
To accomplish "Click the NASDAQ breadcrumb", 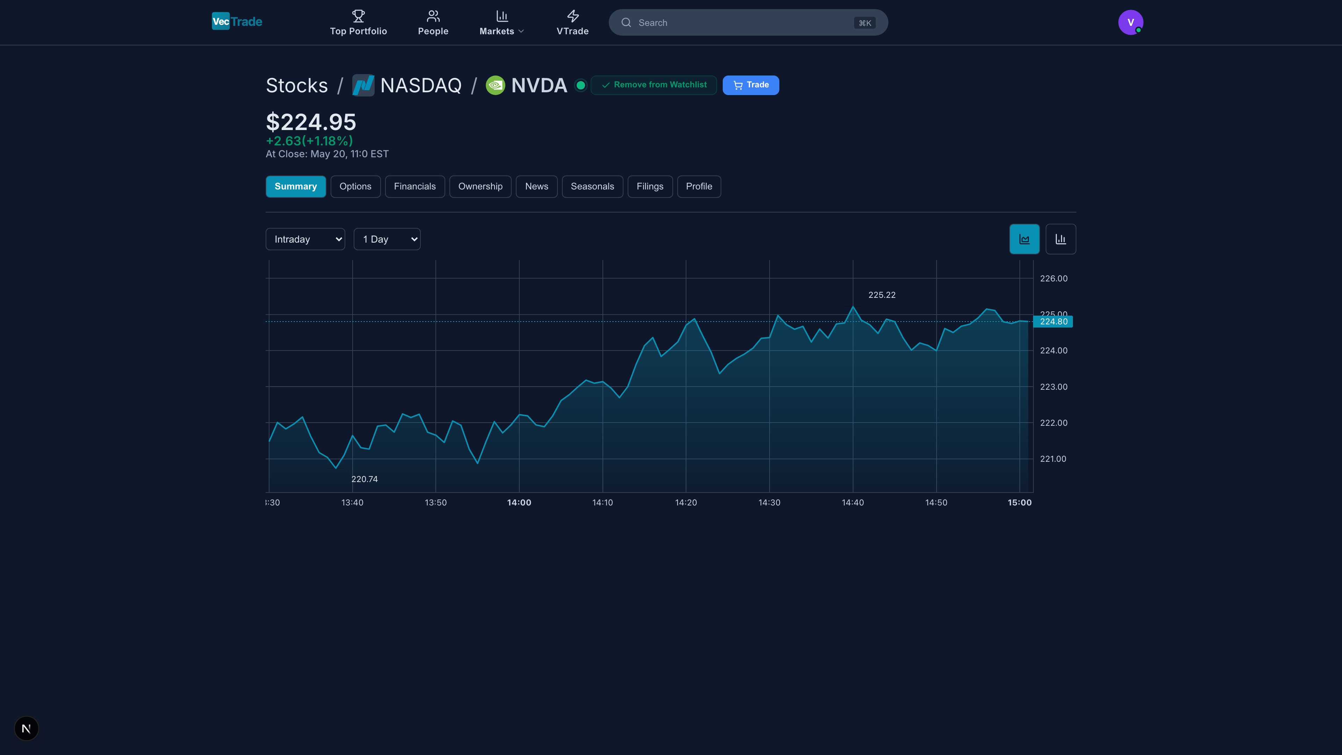I will click(x=421, y=85).
